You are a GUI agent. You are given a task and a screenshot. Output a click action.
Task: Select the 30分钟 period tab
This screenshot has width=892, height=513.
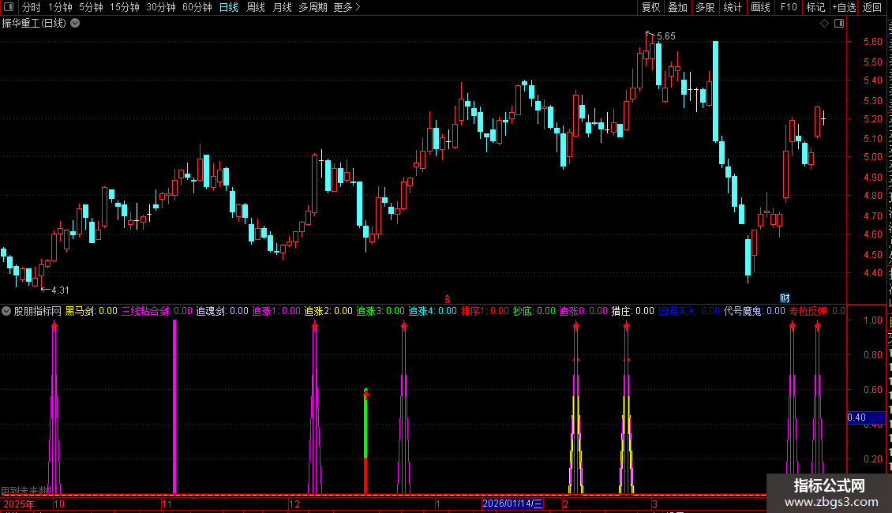click(x=160, y=7)
